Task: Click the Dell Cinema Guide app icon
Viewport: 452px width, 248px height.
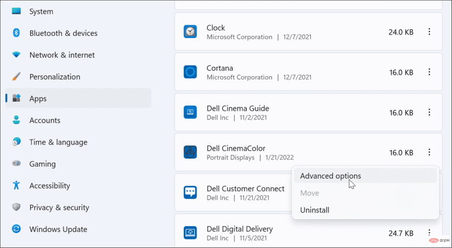Action: 190,112
